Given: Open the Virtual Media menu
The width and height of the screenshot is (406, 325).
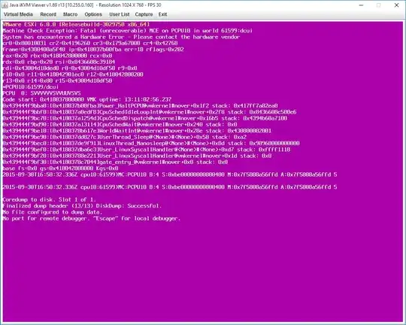Looking at the screenshot, I should pyautogui.click(x=18, y=14).
